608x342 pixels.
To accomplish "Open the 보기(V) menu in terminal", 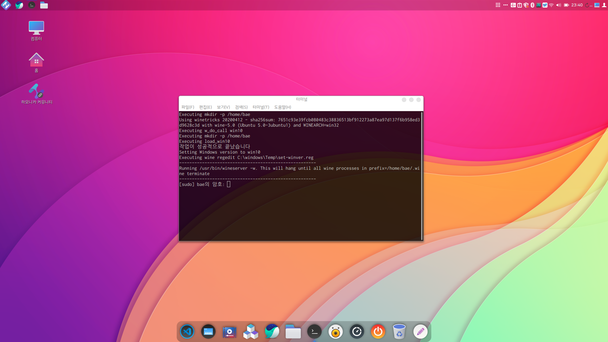I will (x=224, y=107).
